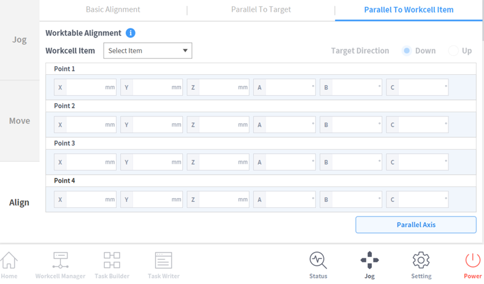Image resolution: width=484 pixels, height=284 pixels.
Task: Open the Task Writer icon
Action: [163, 260]
